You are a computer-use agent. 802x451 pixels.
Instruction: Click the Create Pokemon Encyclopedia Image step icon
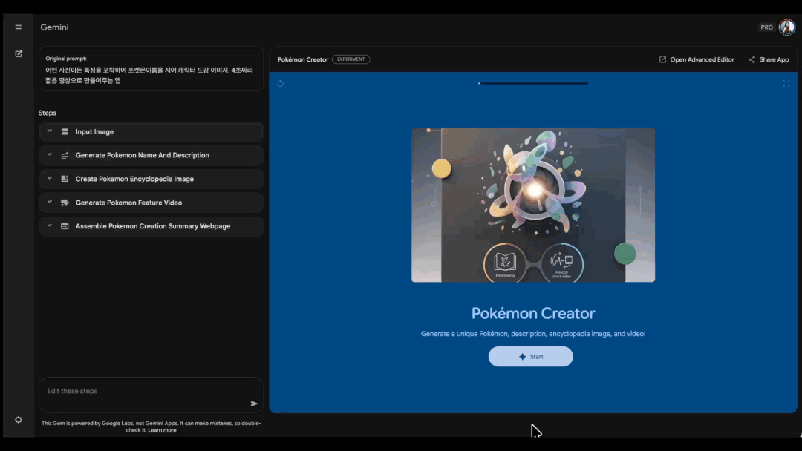[x=65, y=179]
